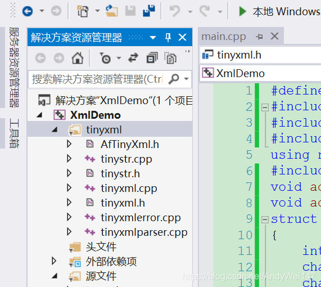
Task: Open the Pending Changes Filter dropdown arrow
Action: [119, 58]
